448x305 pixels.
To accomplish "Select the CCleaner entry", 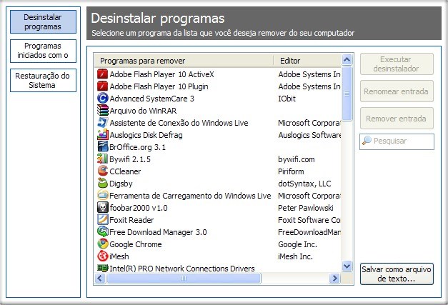I will 125,171.
